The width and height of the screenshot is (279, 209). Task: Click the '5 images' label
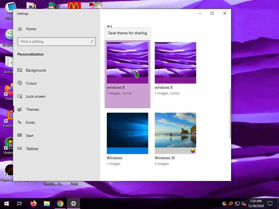pos(162,164)
